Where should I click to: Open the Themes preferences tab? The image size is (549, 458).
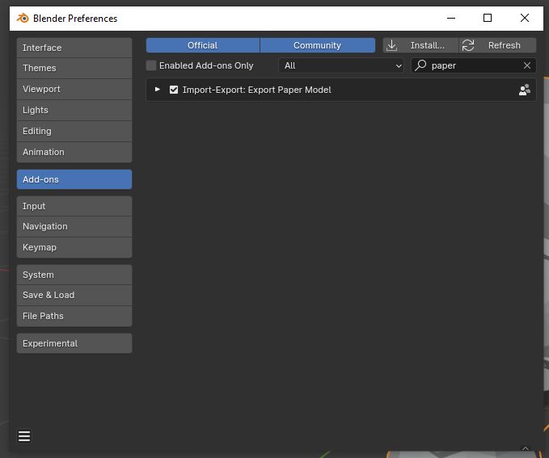74,68
